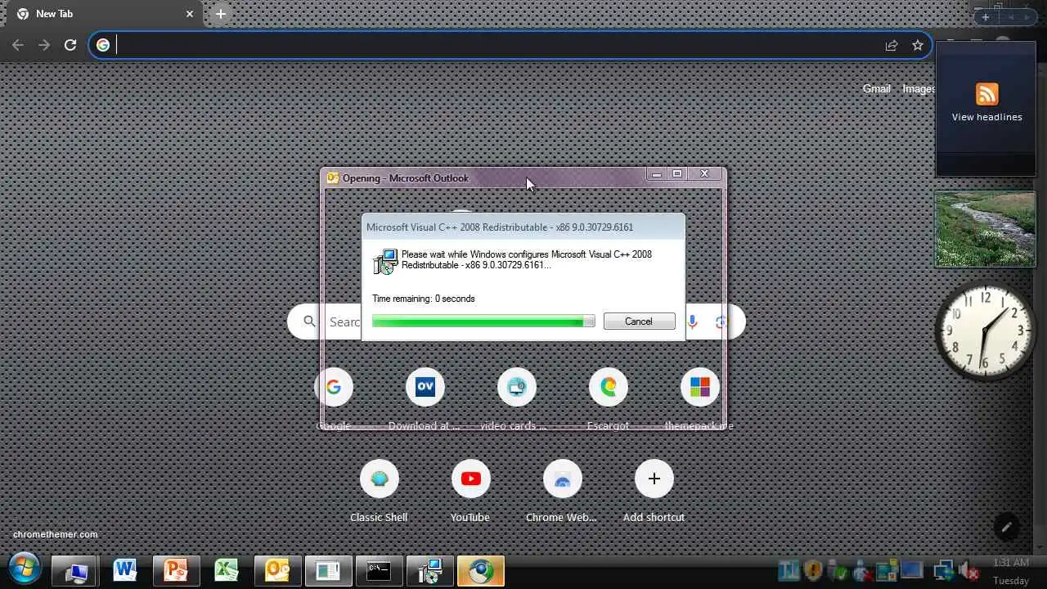The width and height of the screenshot is (1047, 589).
Task: Open the Gmail link
Action: pos(876,88)
